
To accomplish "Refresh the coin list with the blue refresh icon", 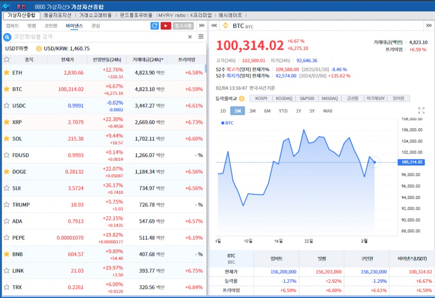I will (x=155, y=26).
